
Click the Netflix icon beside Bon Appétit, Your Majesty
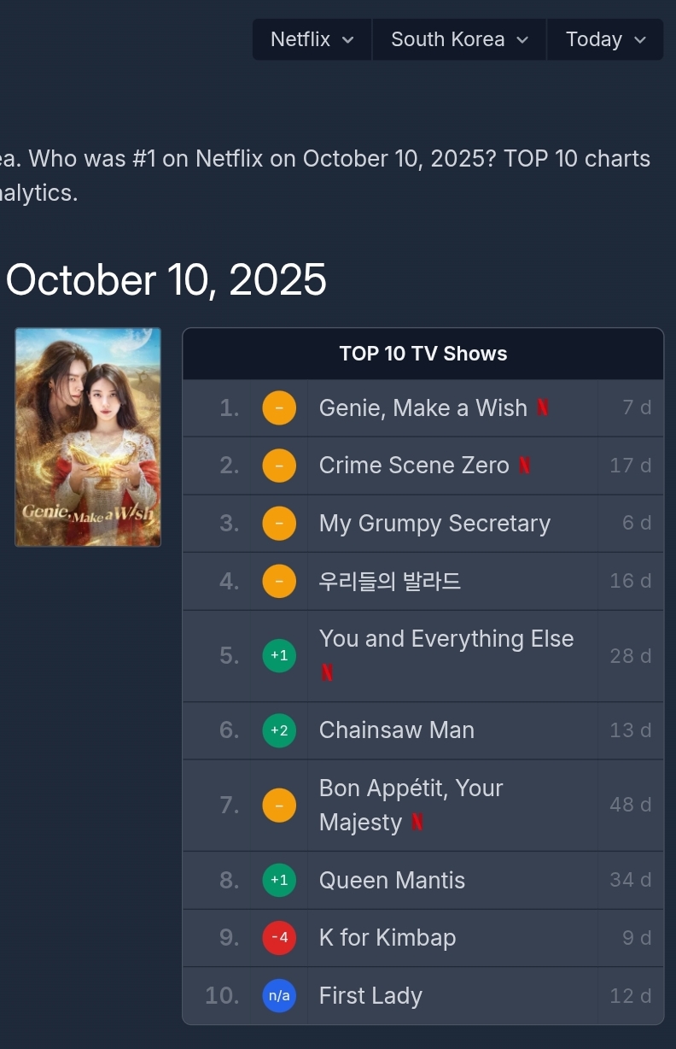click(417, 823)
